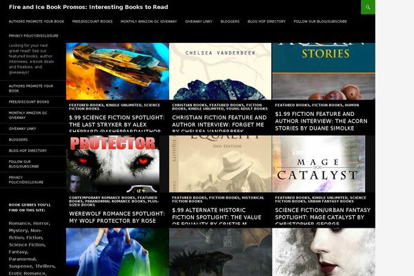
Task: Go to Bloggers in top menu
Action: click(x=230, y=21)
